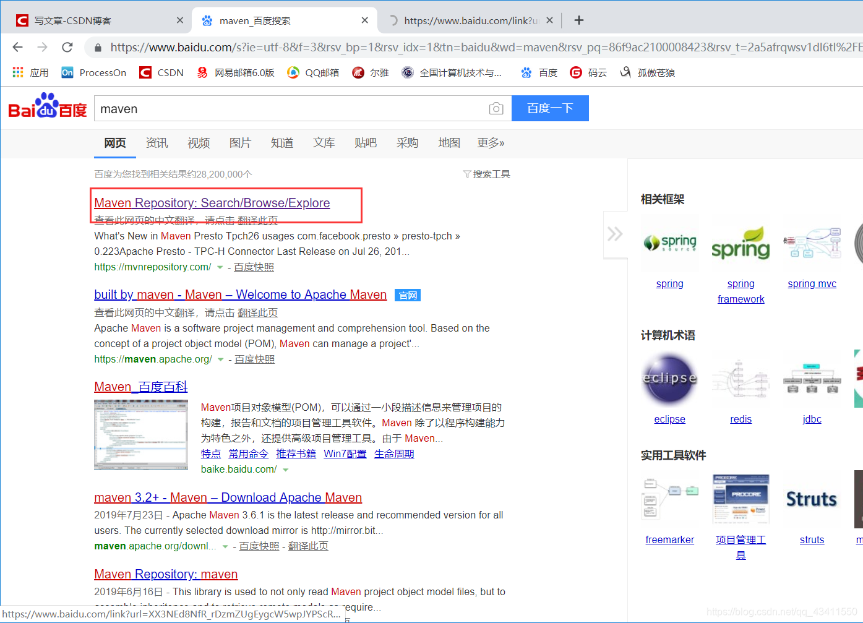Select the 文库 search category
The image size is (863, 623).
click(324, 143)
